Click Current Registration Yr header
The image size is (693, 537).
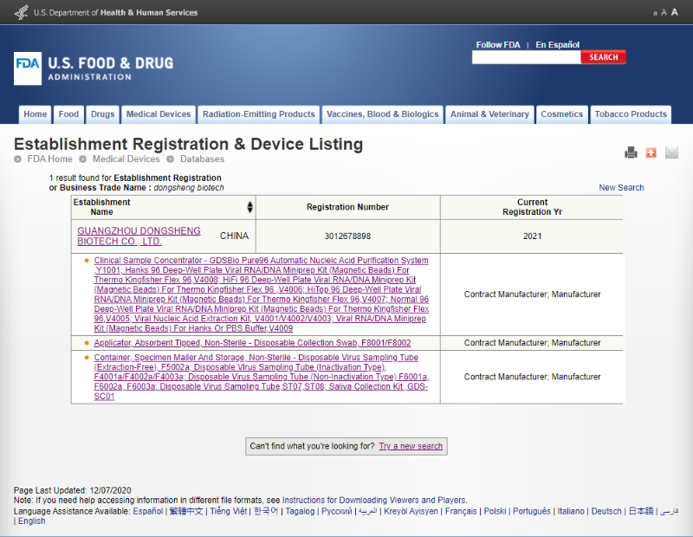click(x=532, y=207)
